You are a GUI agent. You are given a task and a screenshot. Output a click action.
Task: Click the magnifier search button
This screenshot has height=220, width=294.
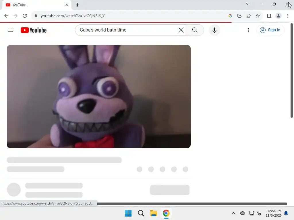pos(195,30)
